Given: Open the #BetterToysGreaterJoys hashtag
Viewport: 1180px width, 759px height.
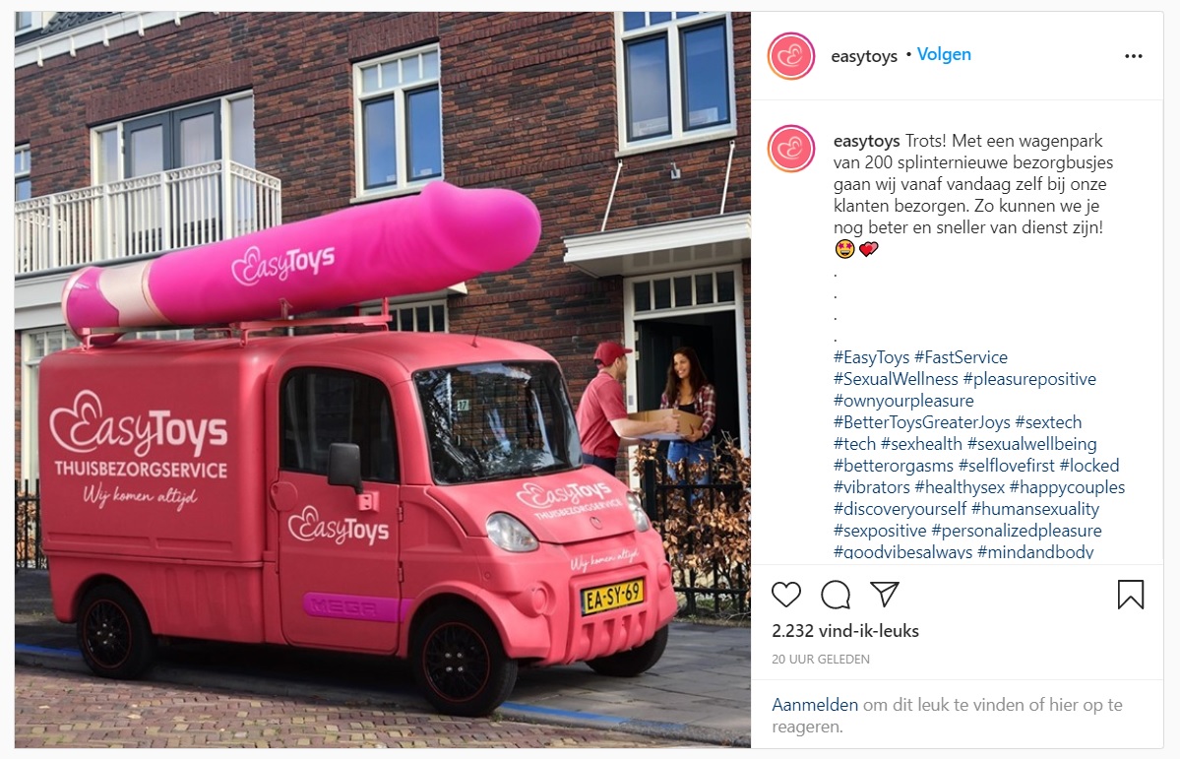Looking at the screenshot, I should [x=922, y=422].
